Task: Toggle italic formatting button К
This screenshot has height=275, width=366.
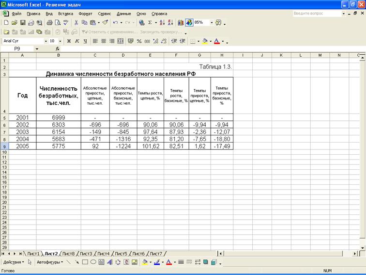Action: click(x=77, y=41)
